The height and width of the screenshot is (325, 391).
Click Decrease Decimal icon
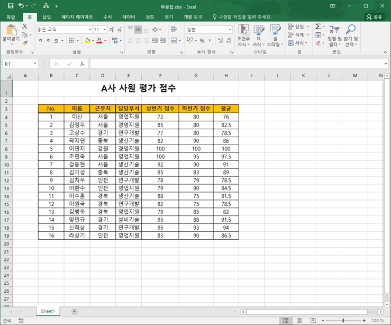pyautogui.click(x=229, y=40)
